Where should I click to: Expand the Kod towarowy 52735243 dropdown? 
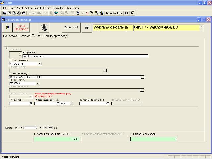point(37,83)
